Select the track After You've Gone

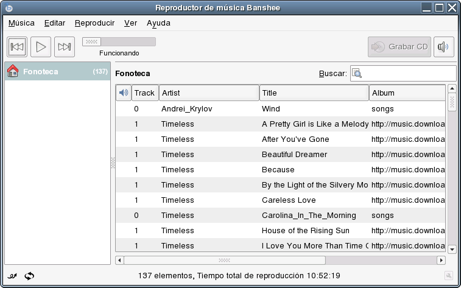click(295, 139)
